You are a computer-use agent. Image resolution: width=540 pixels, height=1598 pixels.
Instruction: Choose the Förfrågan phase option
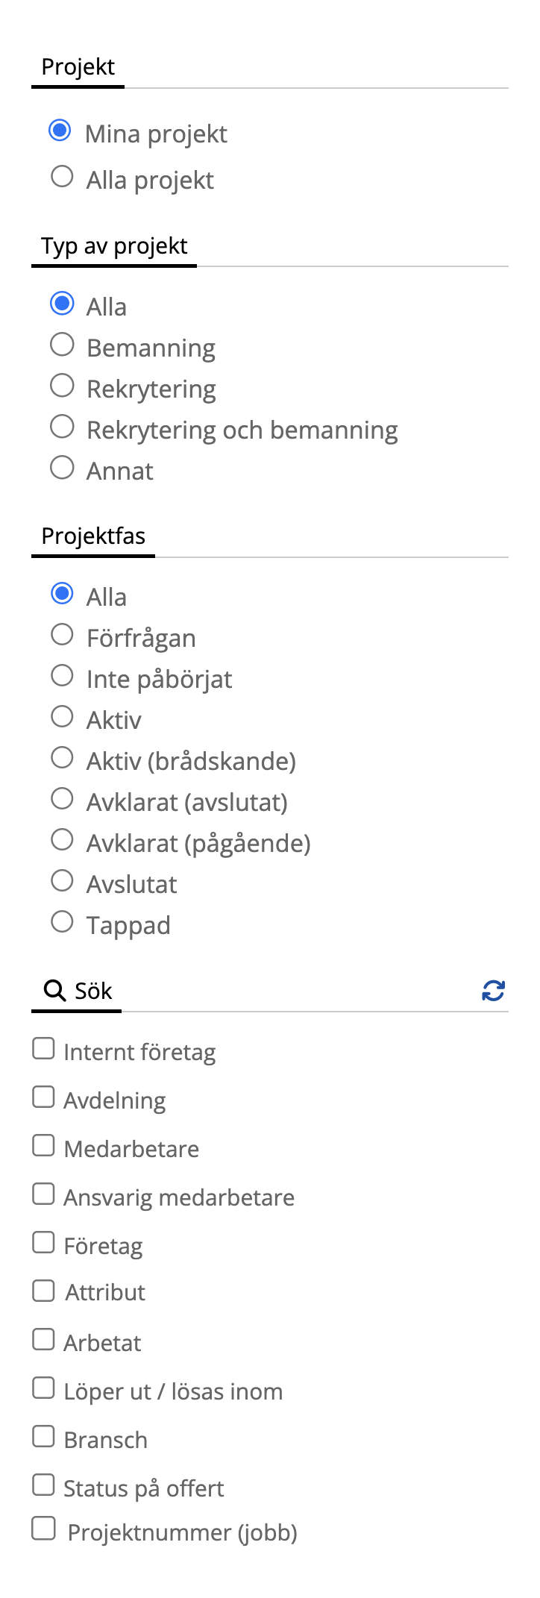tap(62, 635)
